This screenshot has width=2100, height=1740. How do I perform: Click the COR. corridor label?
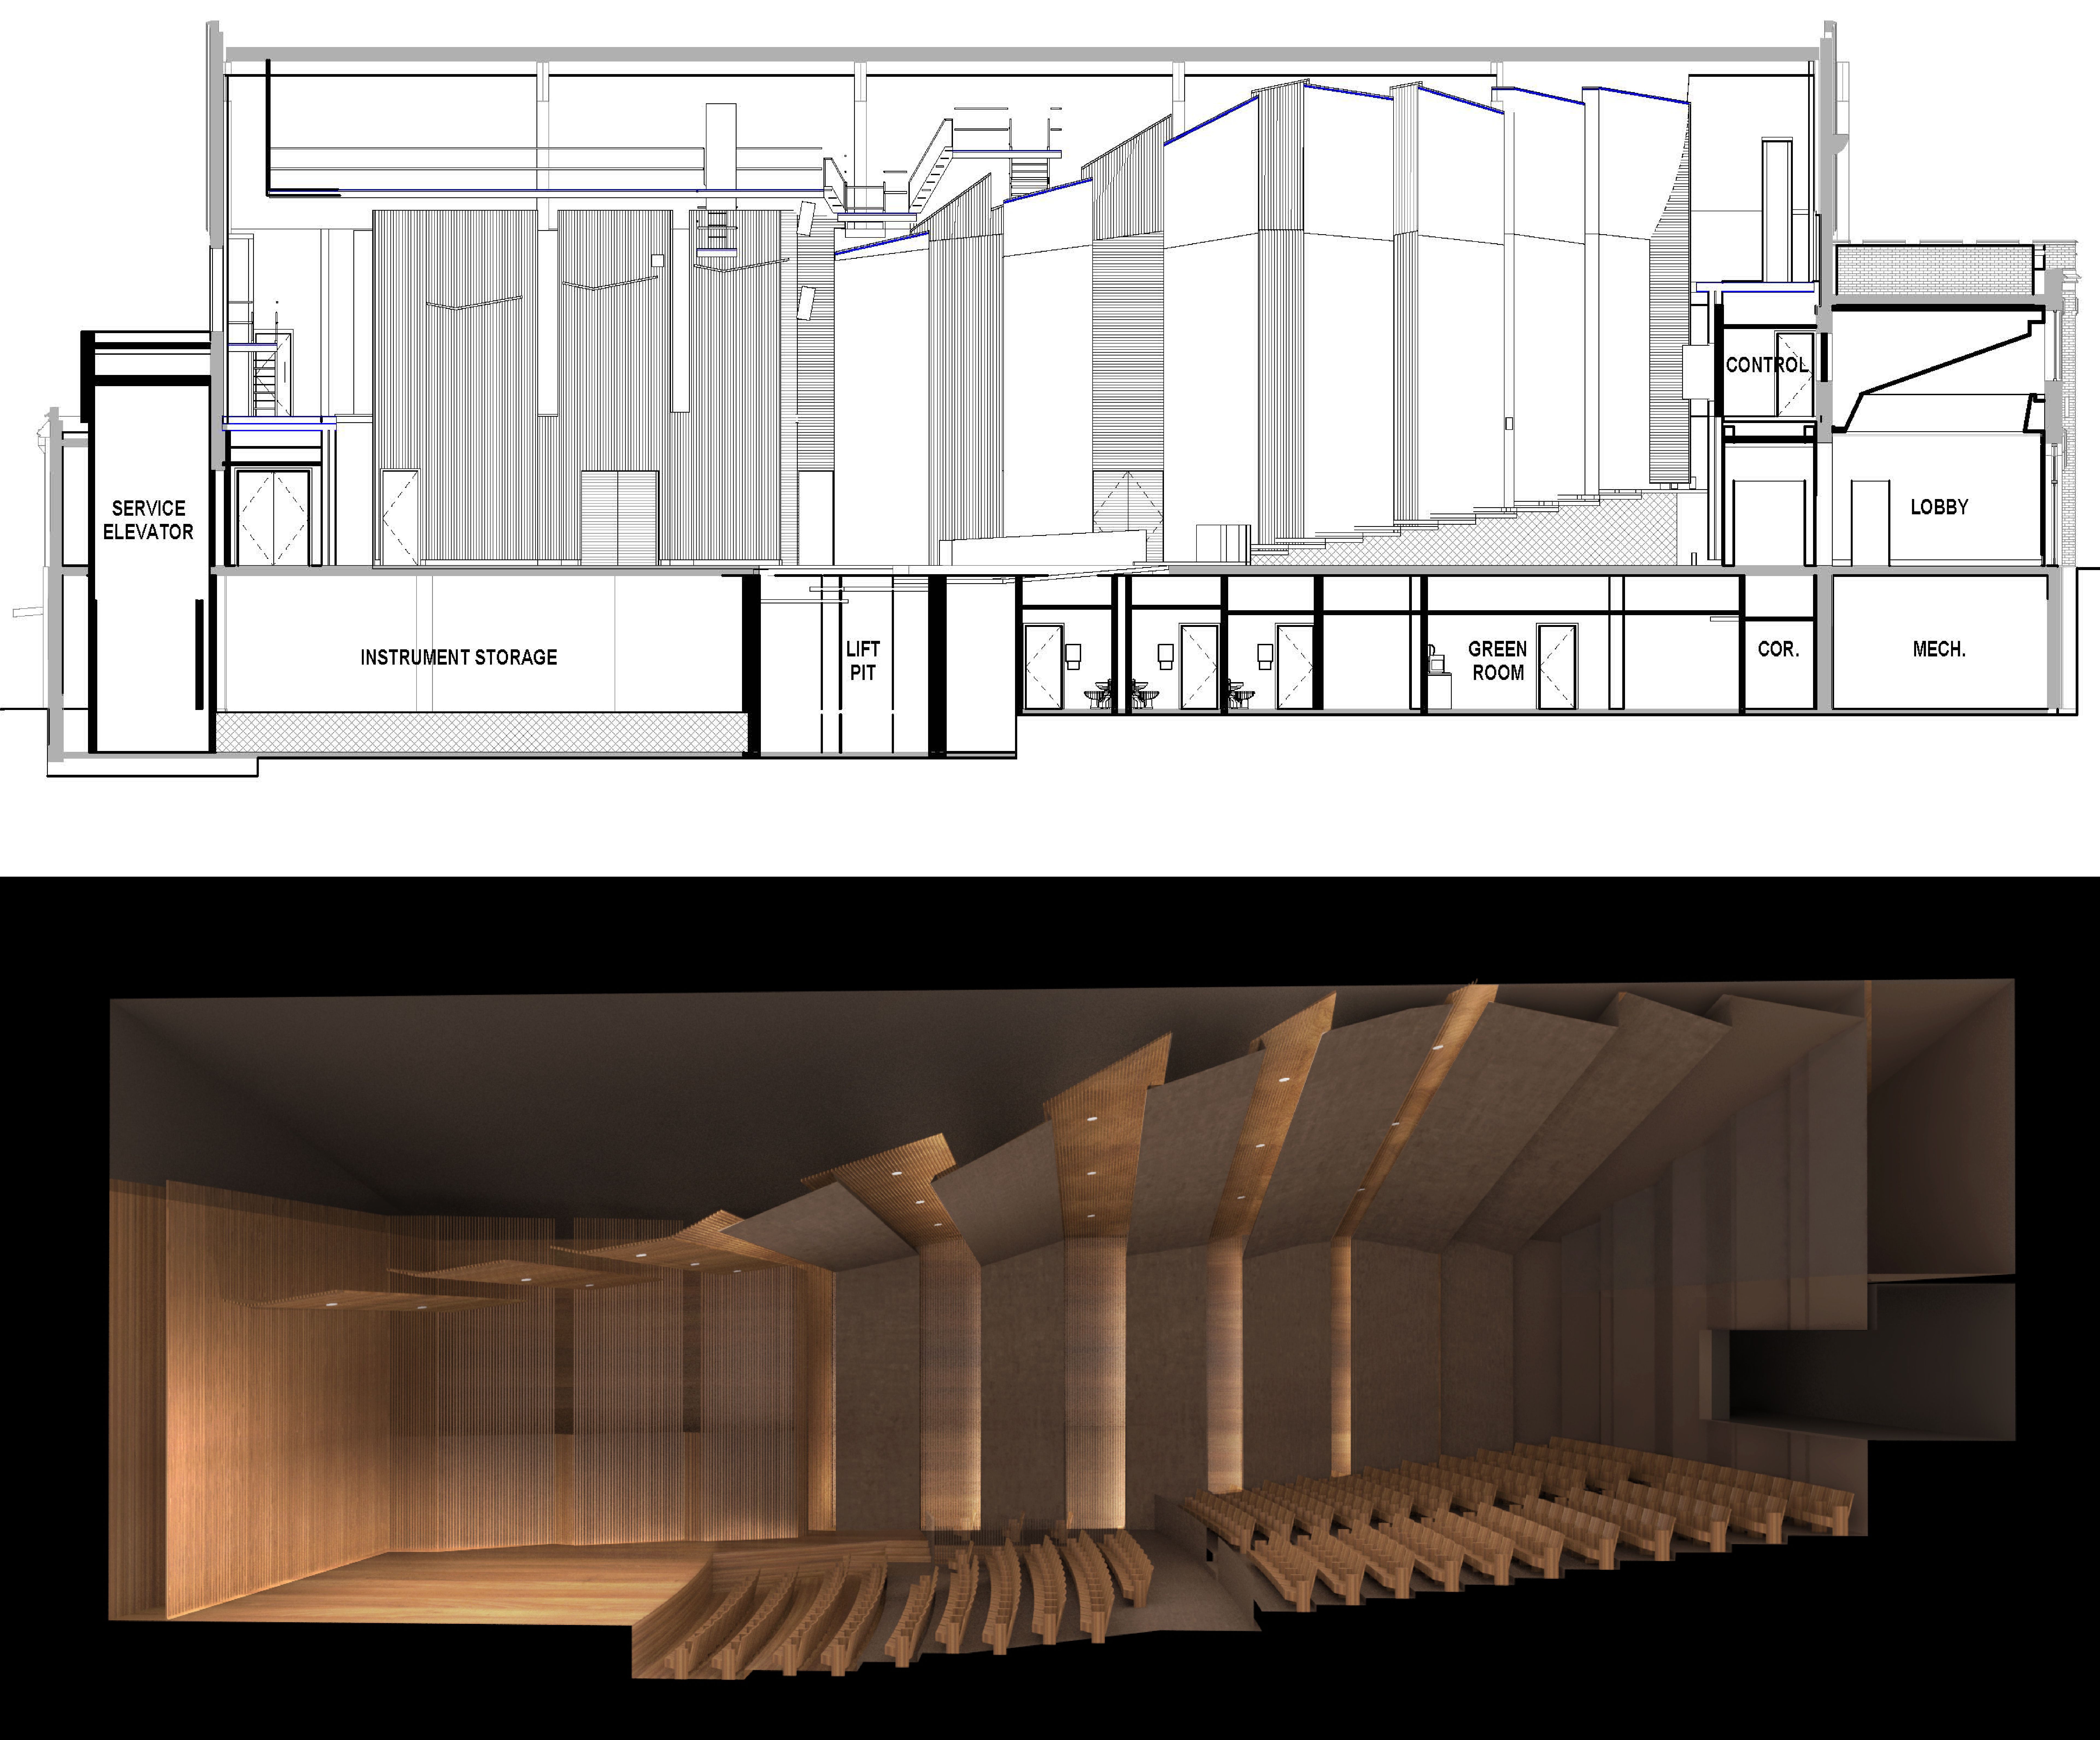tap(1778, 649)
